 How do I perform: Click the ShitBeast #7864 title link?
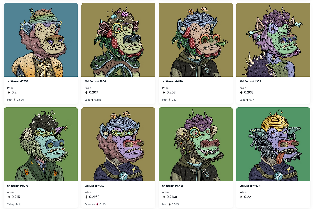(95, 81)
